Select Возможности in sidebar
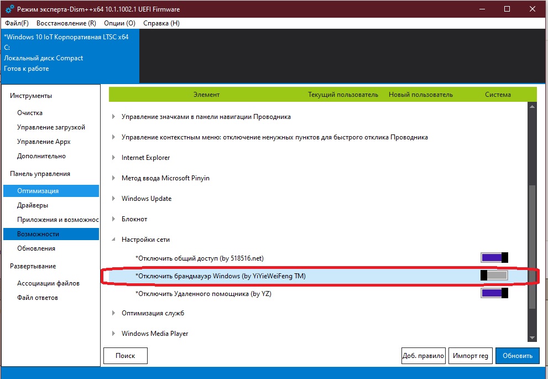This screenshot has width=548, height=379. 51,234
